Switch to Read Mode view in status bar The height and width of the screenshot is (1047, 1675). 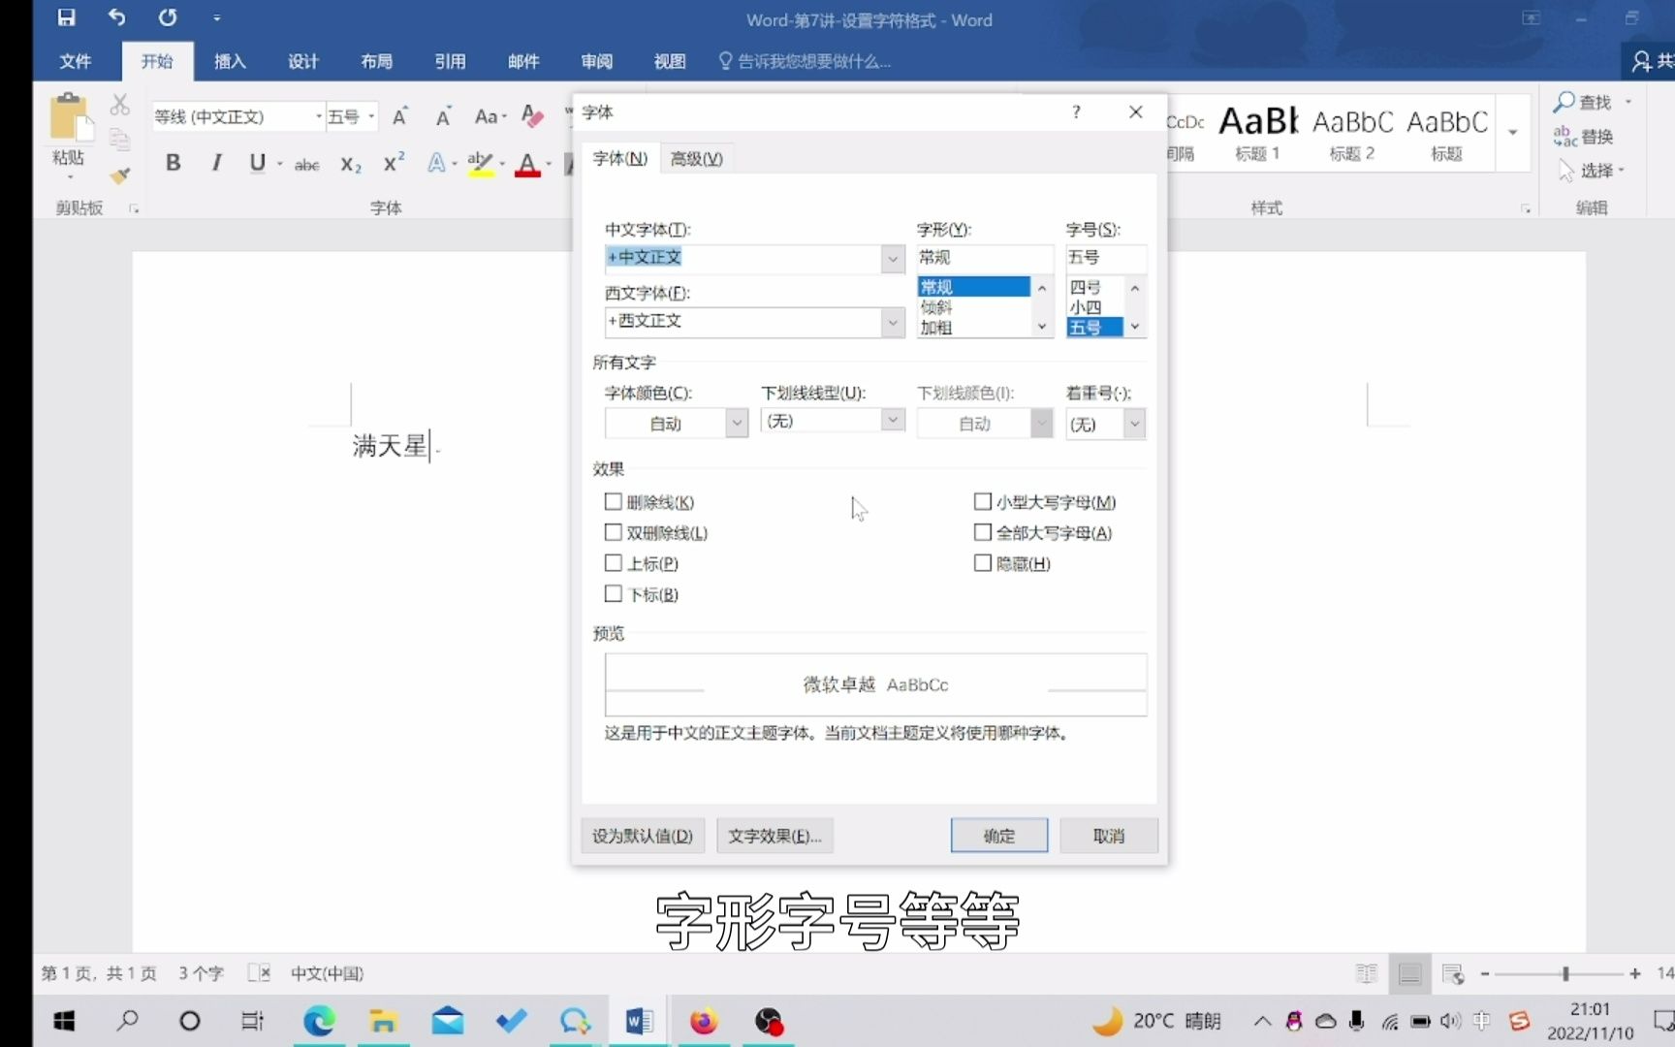(1367, 973)
